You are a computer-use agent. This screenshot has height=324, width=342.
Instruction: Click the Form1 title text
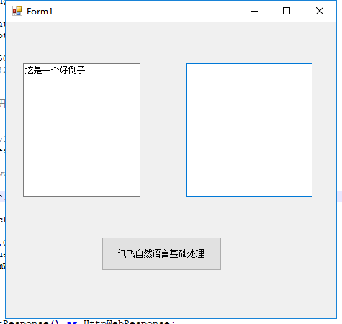click(40, 12)
